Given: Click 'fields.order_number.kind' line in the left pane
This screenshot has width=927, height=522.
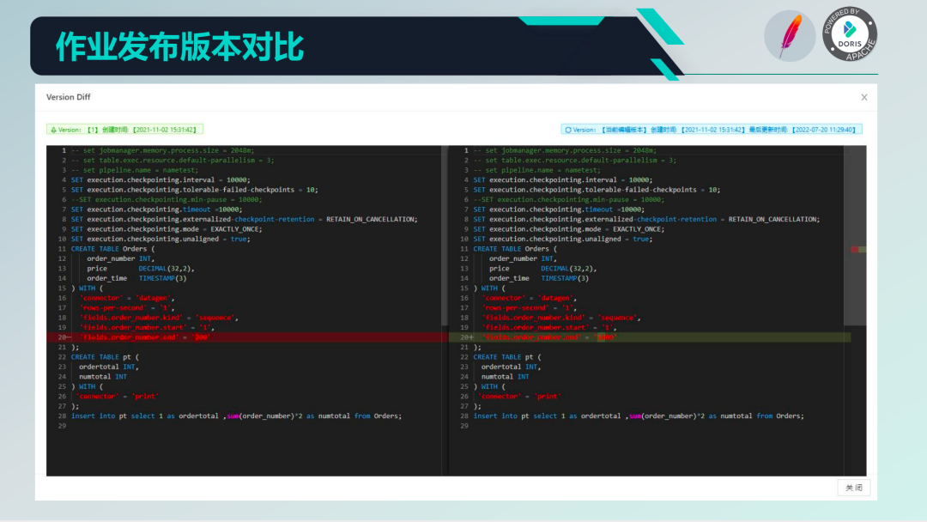Looking at the screenshot, I should tap(159, 318).
